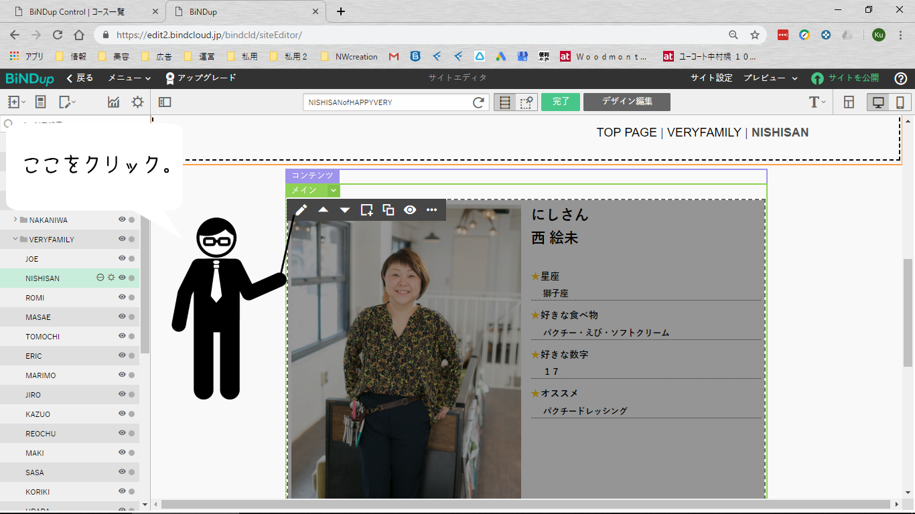Click the zoom magnifier icon in address bar
Screen dimensions: 915x514
pos(733,35)
